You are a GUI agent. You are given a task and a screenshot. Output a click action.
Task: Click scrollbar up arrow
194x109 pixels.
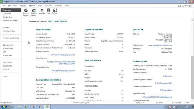coord(192,19)
